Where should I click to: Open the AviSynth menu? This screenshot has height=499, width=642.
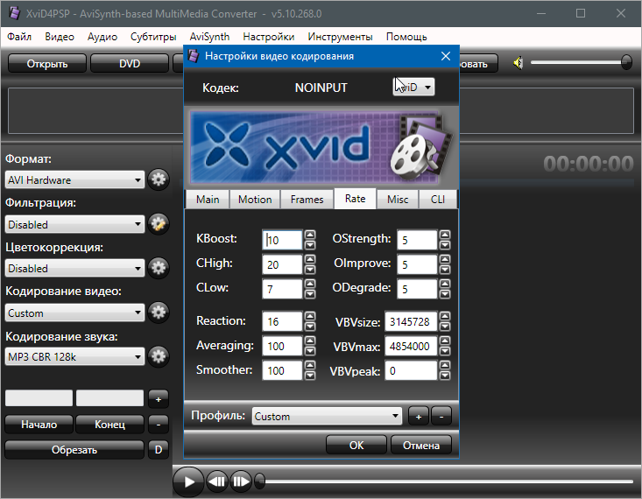click(209, 37)
